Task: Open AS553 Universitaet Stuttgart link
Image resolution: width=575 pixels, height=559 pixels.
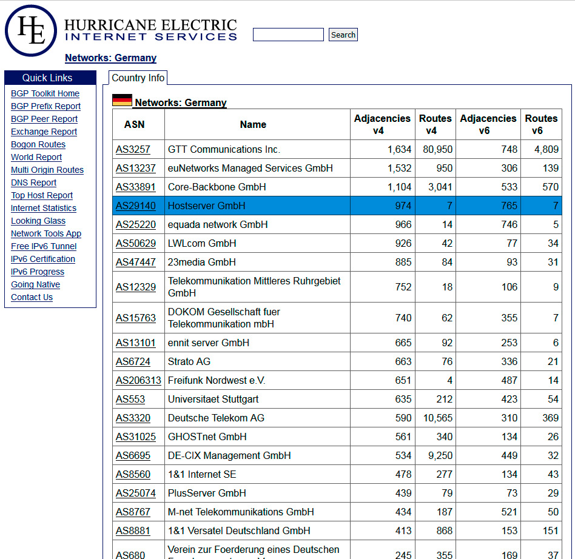Action: point(130,399)
